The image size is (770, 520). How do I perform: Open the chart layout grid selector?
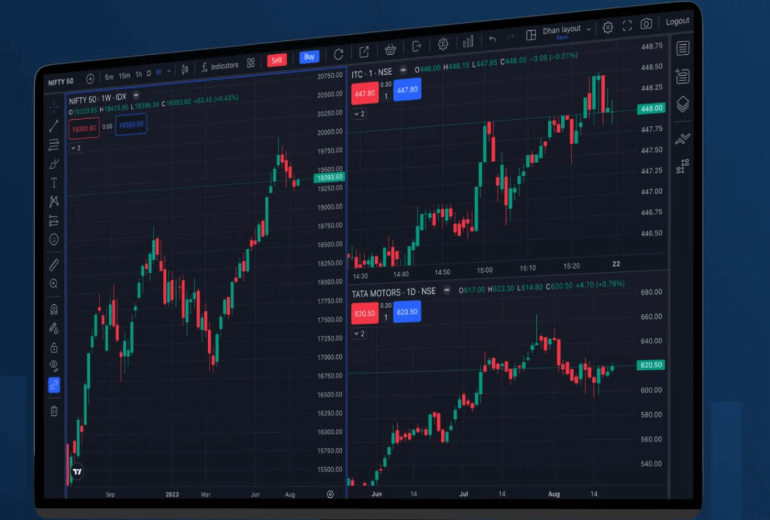point(531,35)
